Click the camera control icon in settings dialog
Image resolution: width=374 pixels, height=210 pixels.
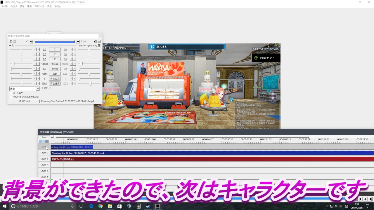pyautogui.click(x=11, y=41)
